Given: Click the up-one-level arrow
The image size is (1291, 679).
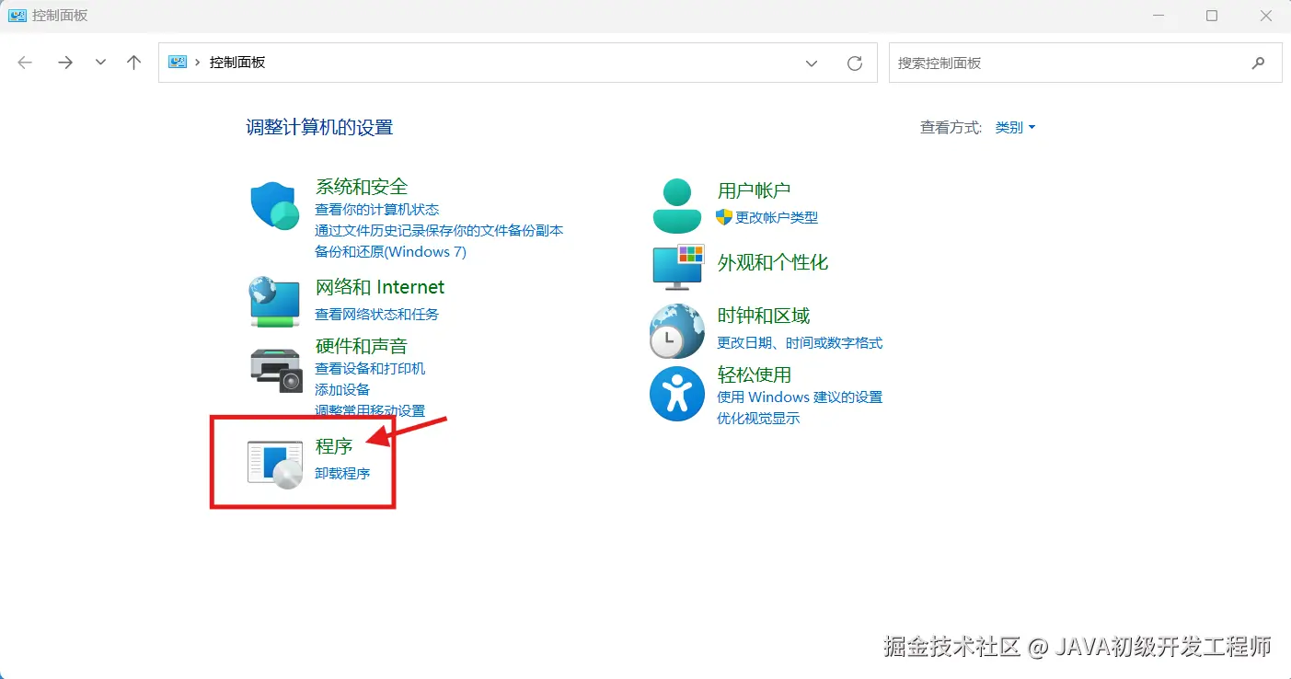Looking at the screenshot, I should tap(134, 63).
